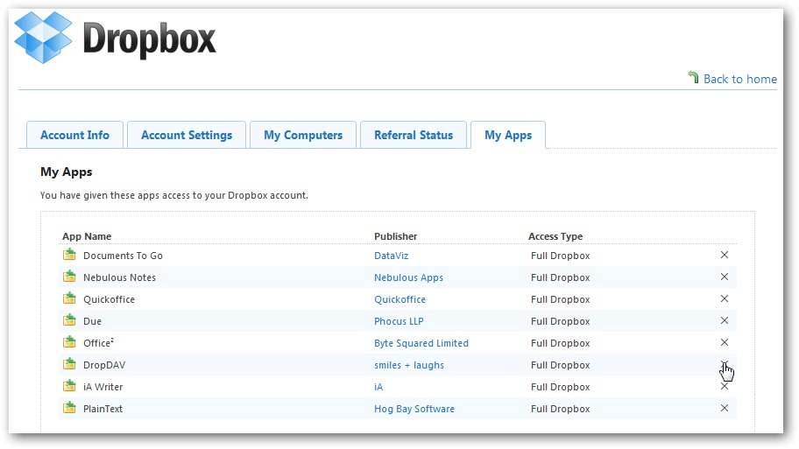Open the Referral Status tab
The height and width of the screenshot is (449, 799).
point(414,135)
